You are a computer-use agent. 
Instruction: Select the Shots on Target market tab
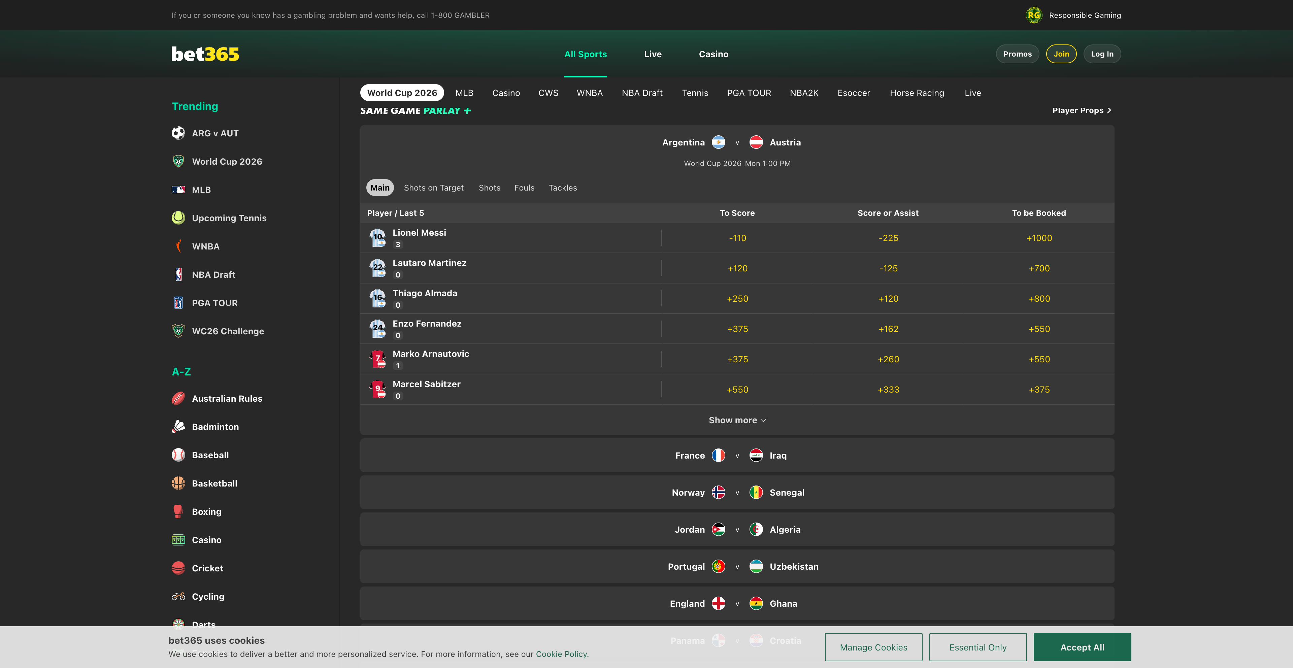pyautogui.click(x=434, y=188)
